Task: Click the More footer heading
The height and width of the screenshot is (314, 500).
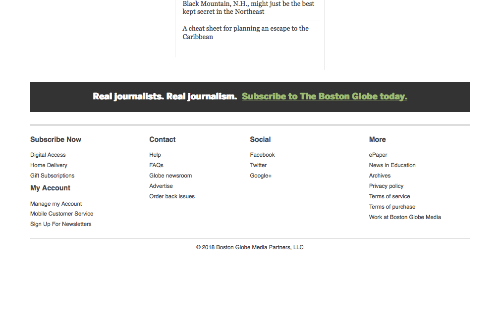Action: click(x=377, y=139)
